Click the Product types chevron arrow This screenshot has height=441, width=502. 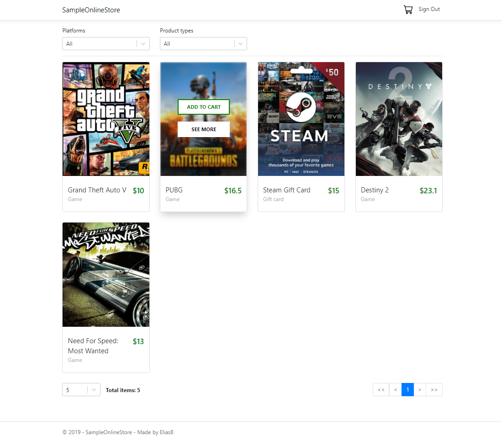click(x=240, y=44)
